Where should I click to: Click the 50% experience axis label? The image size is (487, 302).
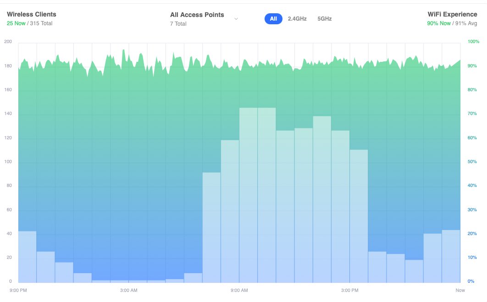[472, 161]
